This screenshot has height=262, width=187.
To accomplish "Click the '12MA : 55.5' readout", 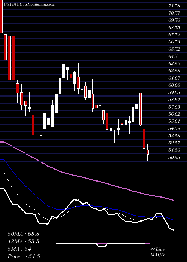I will 23,241.
